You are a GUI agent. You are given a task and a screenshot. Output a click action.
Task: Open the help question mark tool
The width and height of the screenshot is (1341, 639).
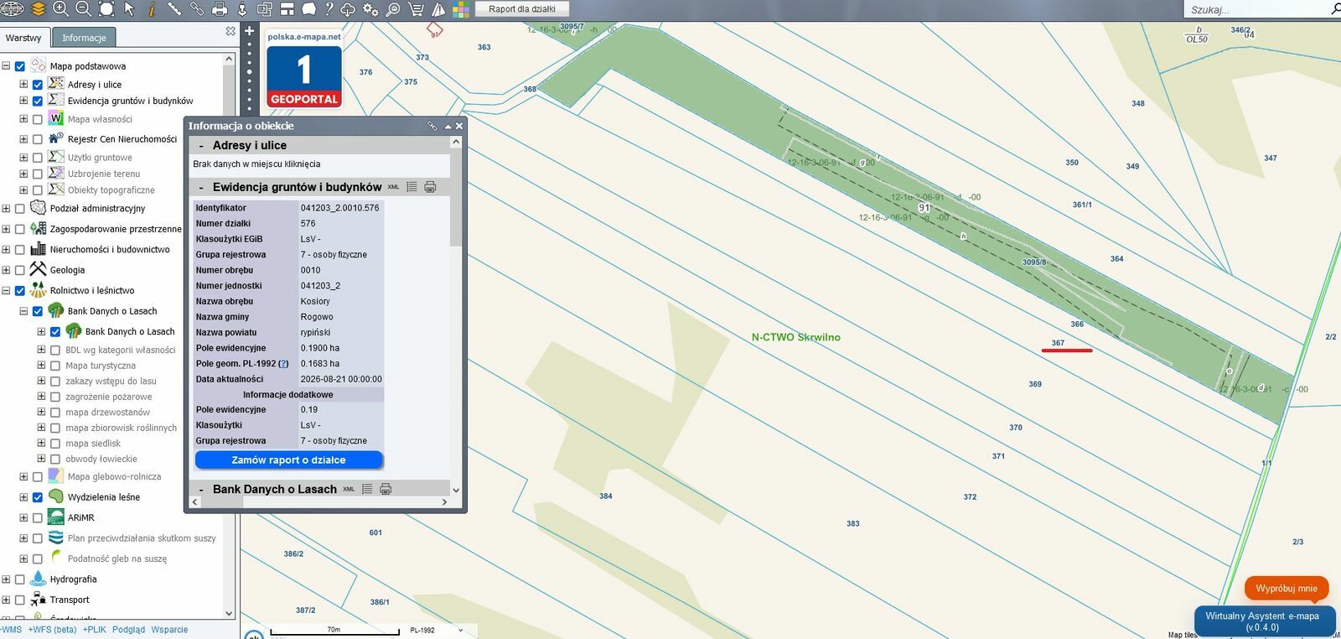(329, 9)
